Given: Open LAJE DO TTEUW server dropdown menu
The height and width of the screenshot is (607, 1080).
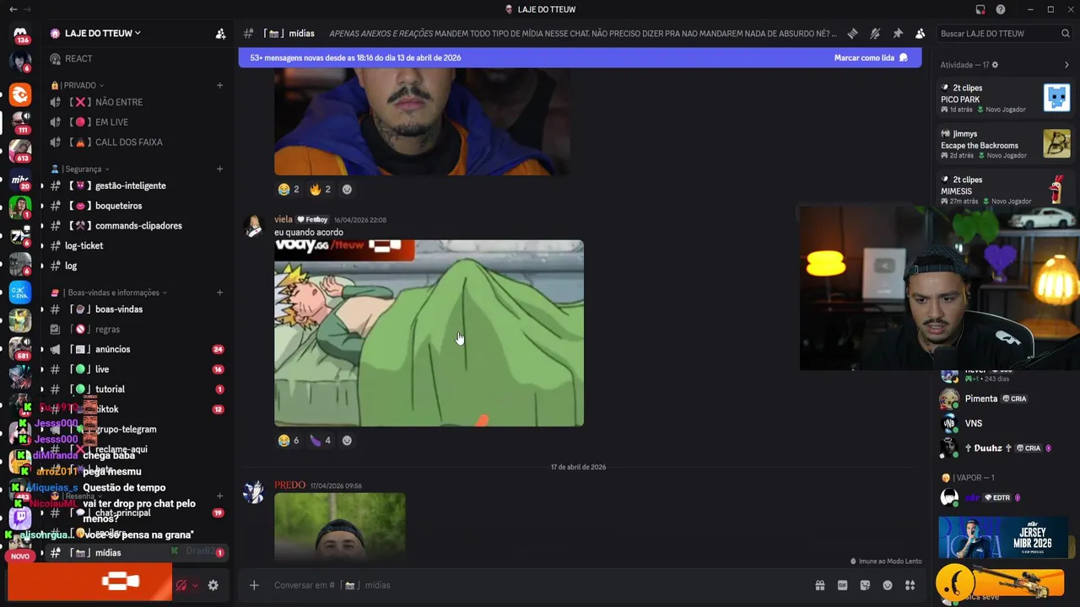Looking at the screenshot, I should coord(102,34).
